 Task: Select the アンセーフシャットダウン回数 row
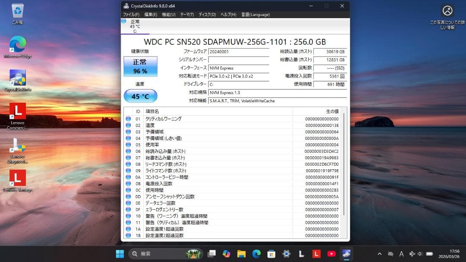[233, 196]
